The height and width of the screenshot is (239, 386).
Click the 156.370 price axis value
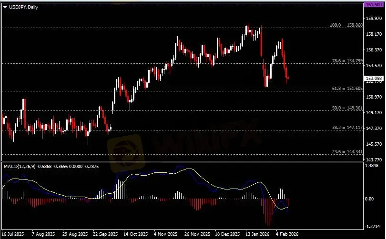(x=374, y=50)
